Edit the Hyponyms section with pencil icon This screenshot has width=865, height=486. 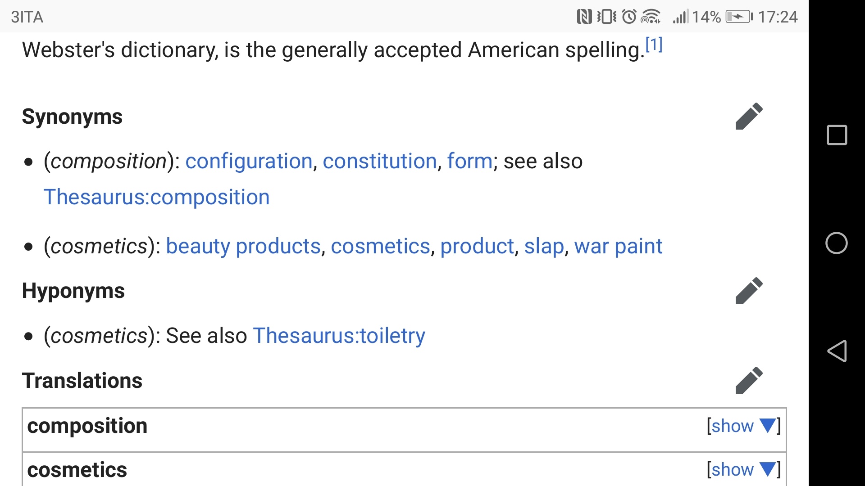[749, 291]
